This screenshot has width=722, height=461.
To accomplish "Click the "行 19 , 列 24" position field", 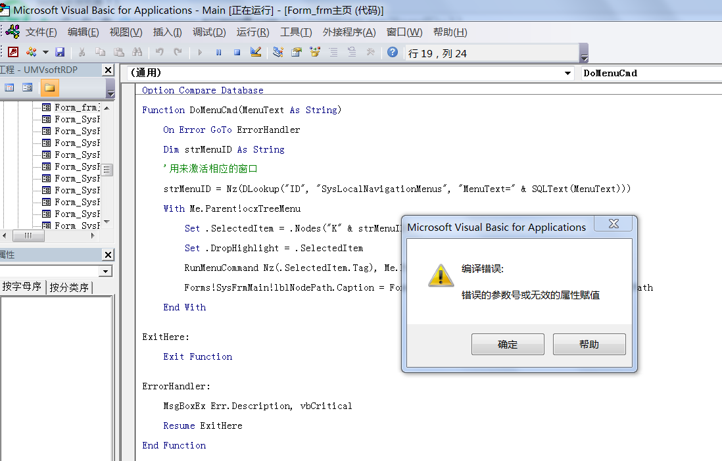I will pyautogui.click(x=491, y=53).
